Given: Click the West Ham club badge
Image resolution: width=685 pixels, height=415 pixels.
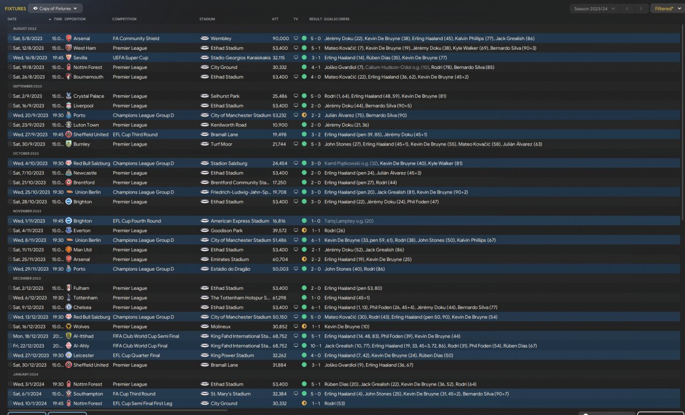Looking at the screenshot, I should coord(68,48).
